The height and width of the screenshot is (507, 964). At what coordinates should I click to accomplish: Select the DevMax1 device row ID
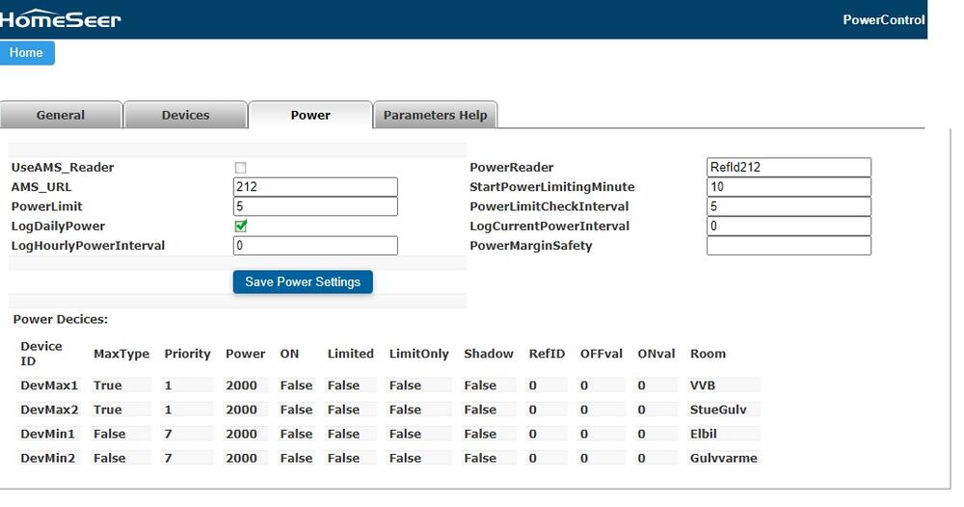pyautogui.click(x=49, y=386)
